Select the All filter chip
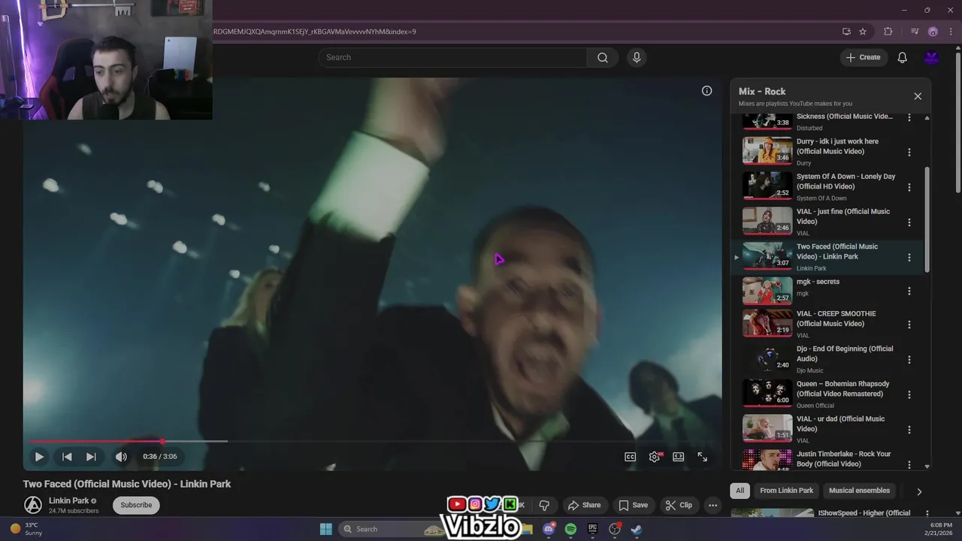962x541 pixels. (x=740, y=491)
